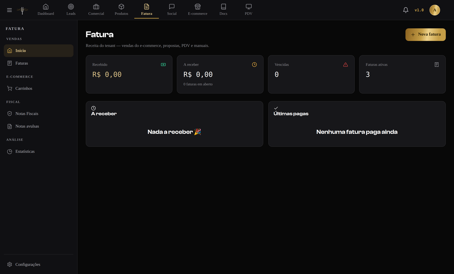This screenshot has width=454, height=274.
Task: Click Vencidas count 0
Action: tap(277, 75)
